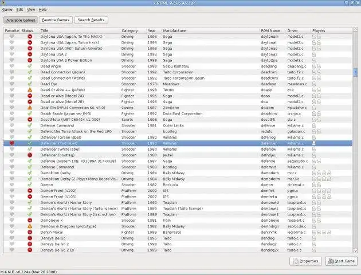Click red status icon for Demoneye-X
This screenshot has height=275, width=361.
30,220
